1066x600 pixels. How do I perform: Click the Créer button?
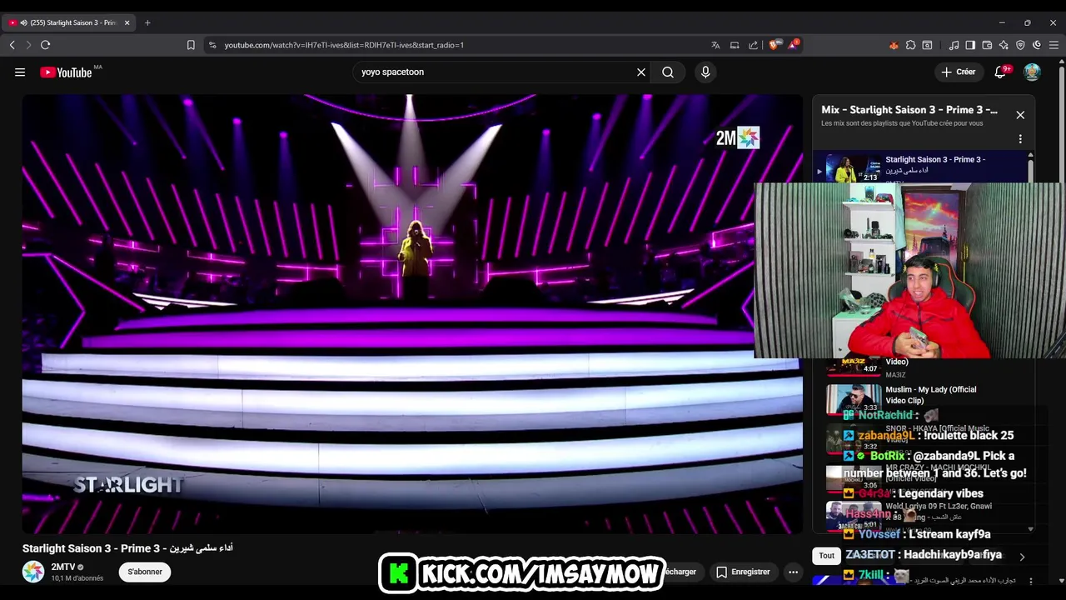pos(958,72)
